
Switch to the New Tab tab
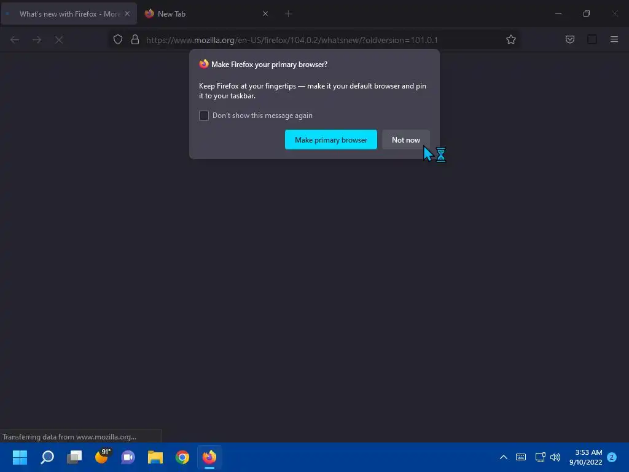pyautogui.click(x=206, y=14)
